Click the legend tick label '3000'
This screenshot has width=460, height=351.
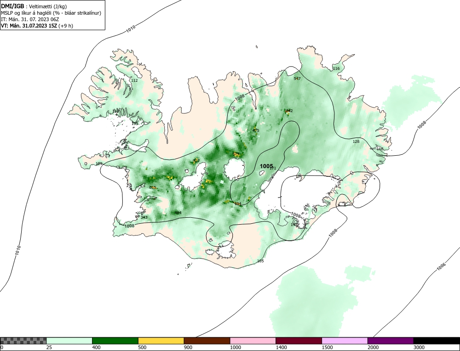pyautogui.click(x=419, y=347)
